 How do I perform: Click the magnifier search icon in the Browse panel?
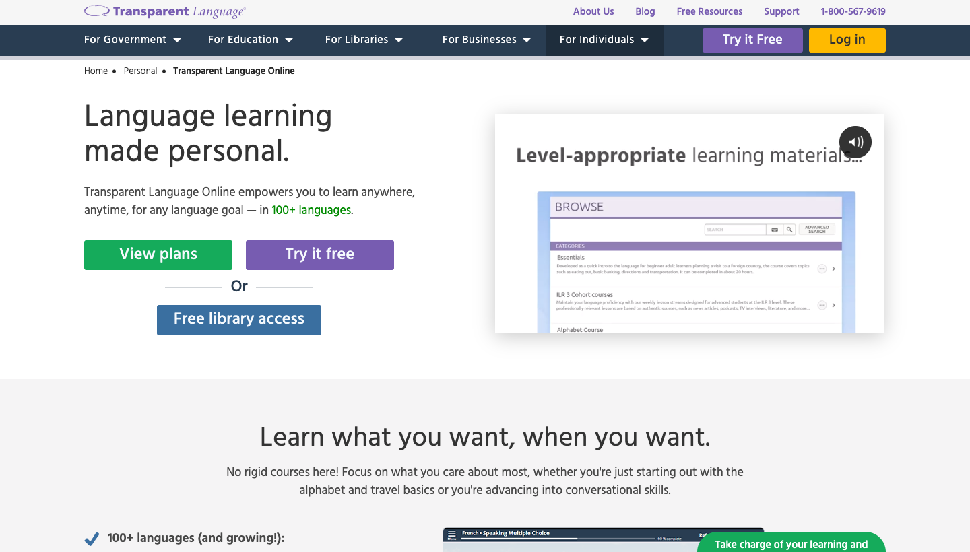789,230
